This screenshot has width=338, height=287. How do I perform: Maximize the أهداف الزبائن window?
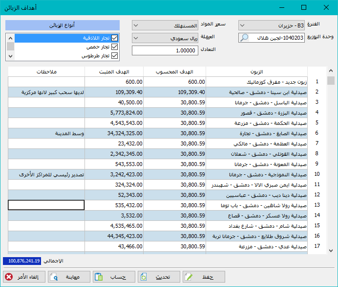pyautogui.click(x=304, y=7)
